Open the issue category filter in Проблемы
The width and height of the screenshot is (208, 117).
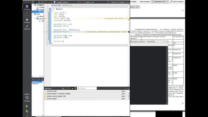[x=75, y=88]
